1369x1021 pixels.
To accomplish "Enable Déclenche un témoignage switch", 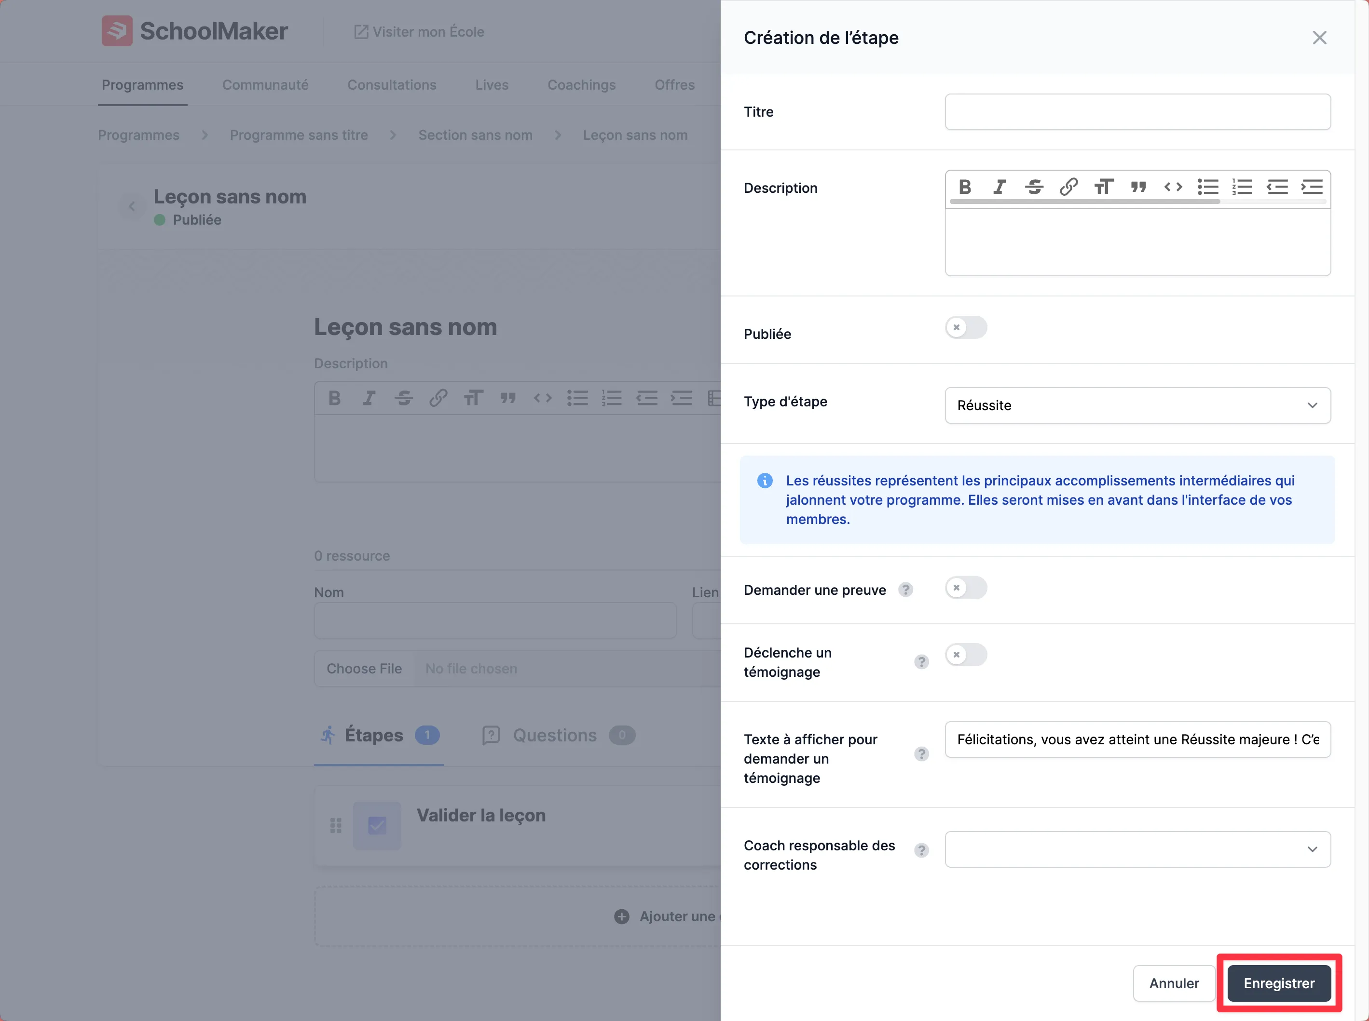I will 966,655.
